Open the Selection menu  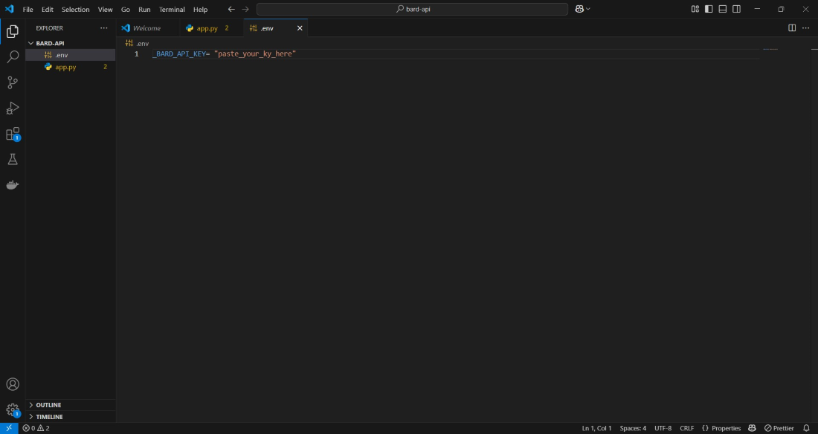[76, 10]
